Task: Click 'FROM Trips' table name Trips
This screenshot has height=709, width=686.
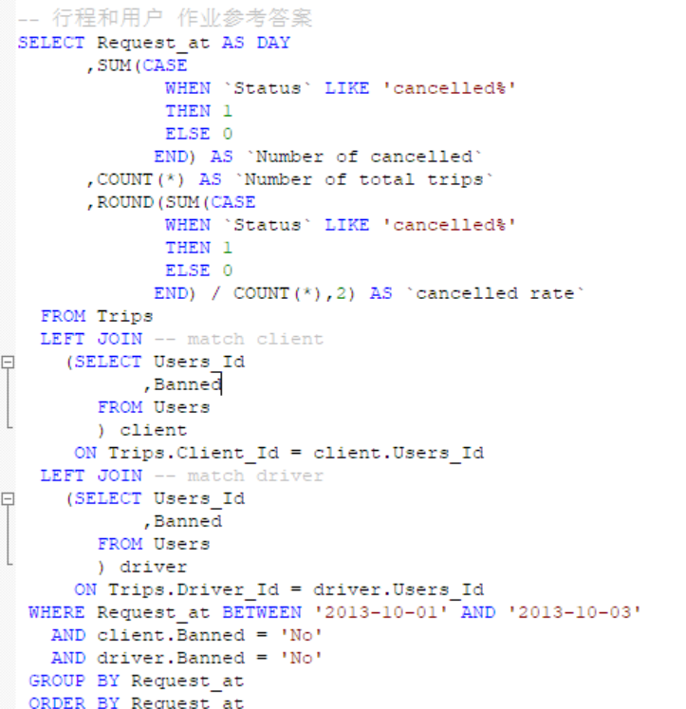Action: 125,316
